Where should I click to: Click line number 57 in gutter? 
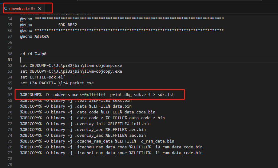10,36
